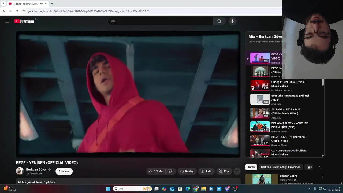
Task: Create a clip with Klip button
Action: point(224,171)
